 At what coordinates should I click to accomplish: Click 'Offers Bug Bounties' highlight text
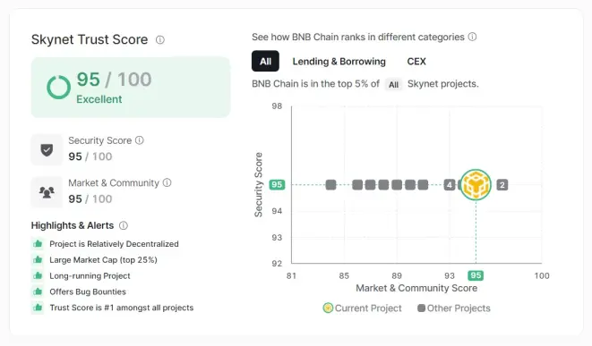coord(88,291)
